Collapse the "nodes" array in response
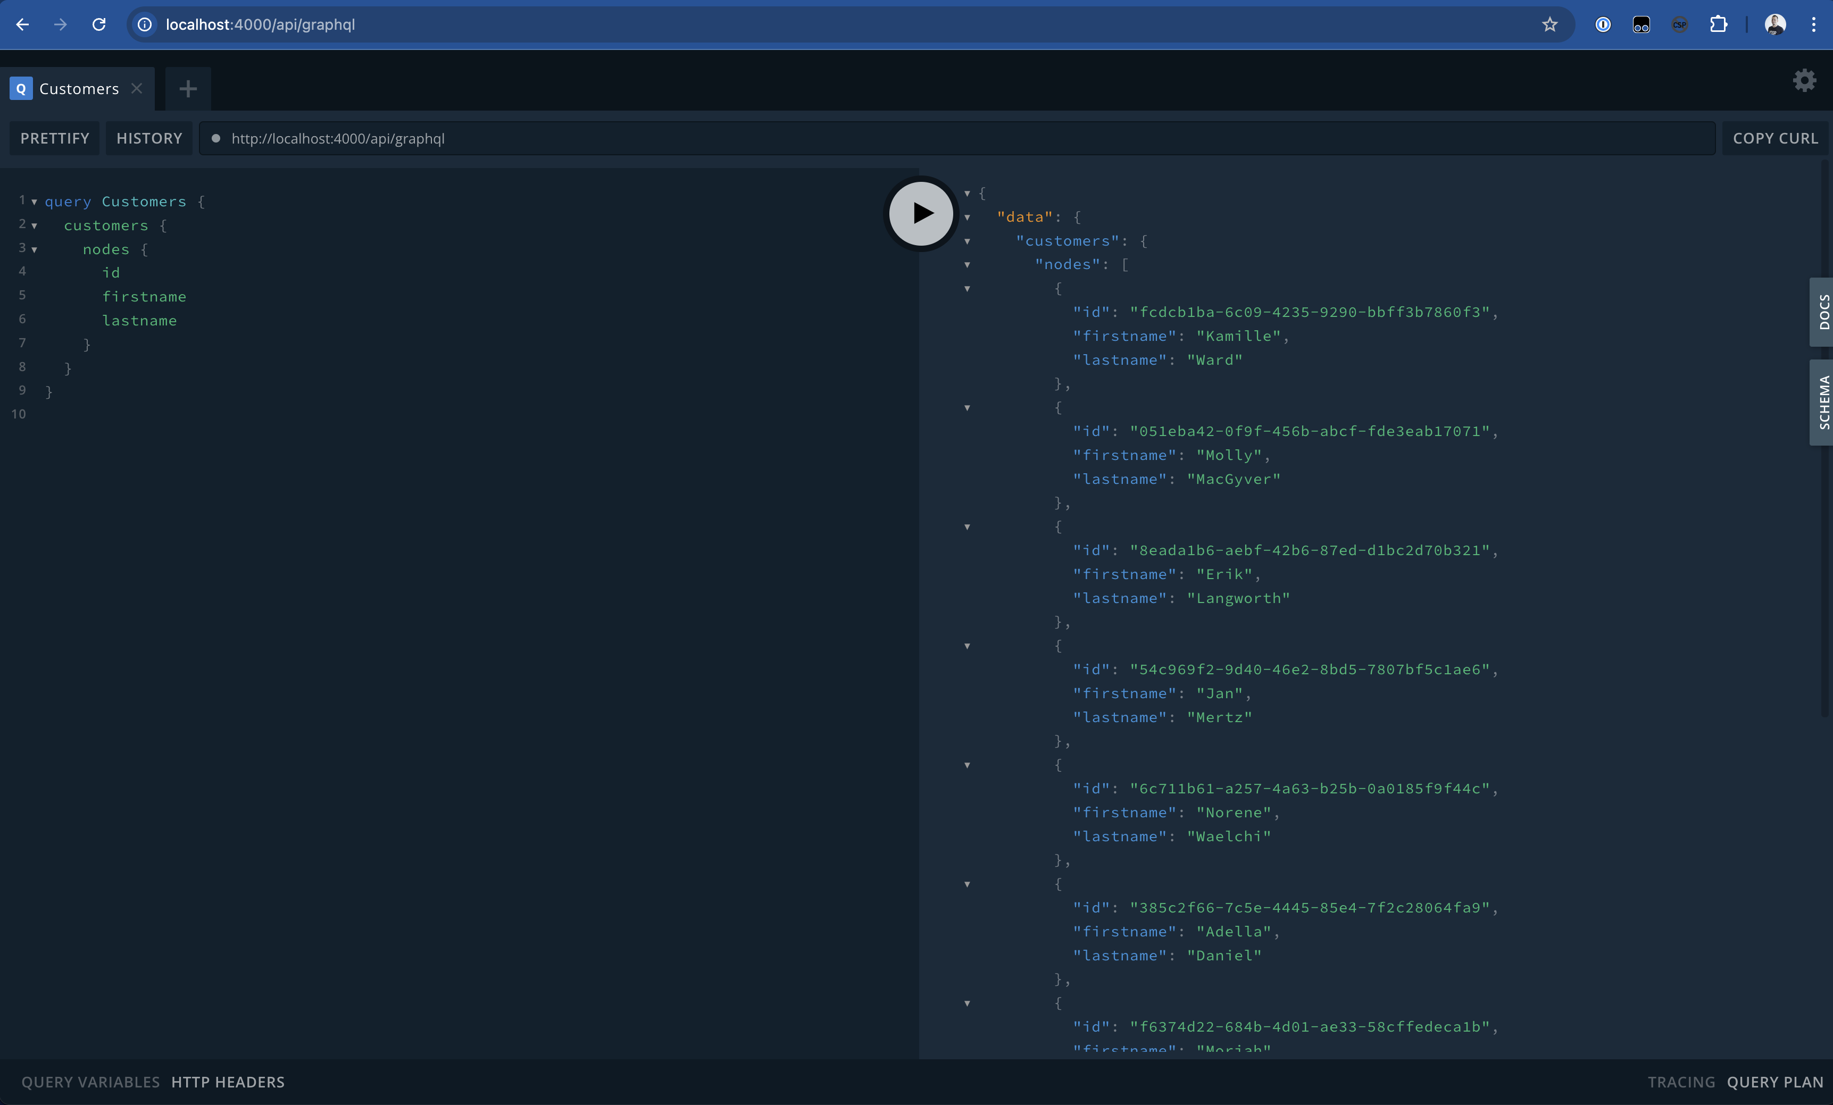 [967, 265]
